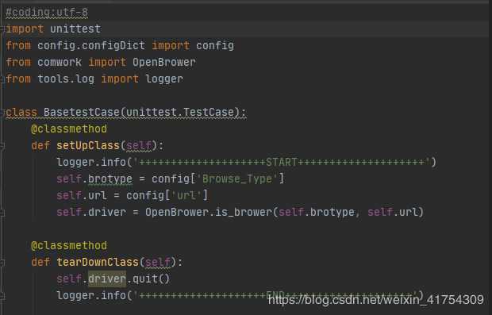Click the '@classmethod' decorator above tearDownClass
The width and height of the screenshot is (492, 315).
69,246
